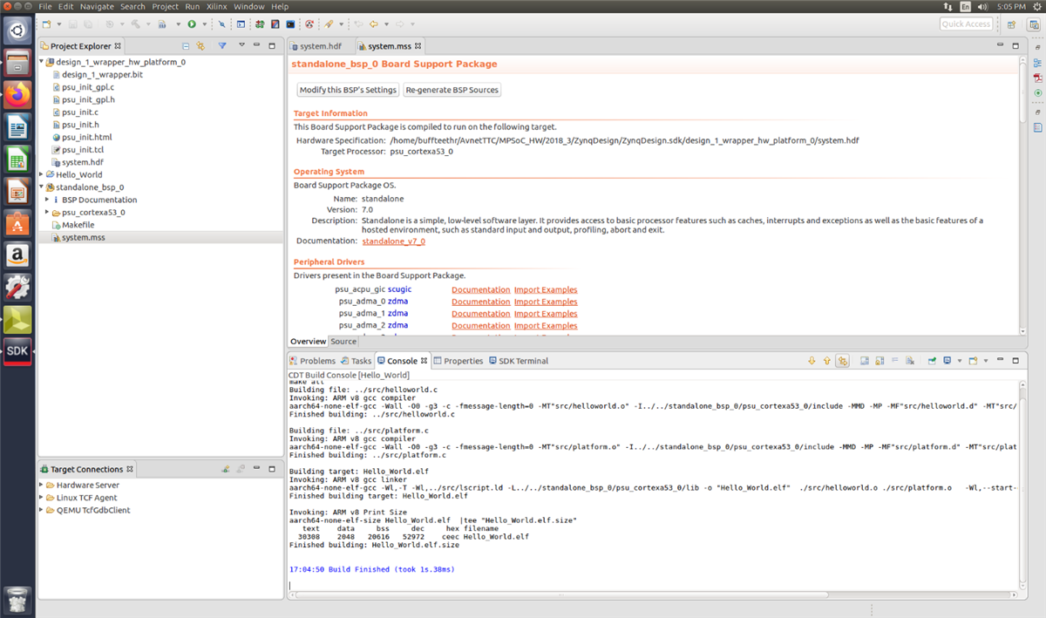Viewport: 1046px width, 618px height.
Task: Click the Quick Access search field
Action: pyautogui.click(x=966, y=24)
